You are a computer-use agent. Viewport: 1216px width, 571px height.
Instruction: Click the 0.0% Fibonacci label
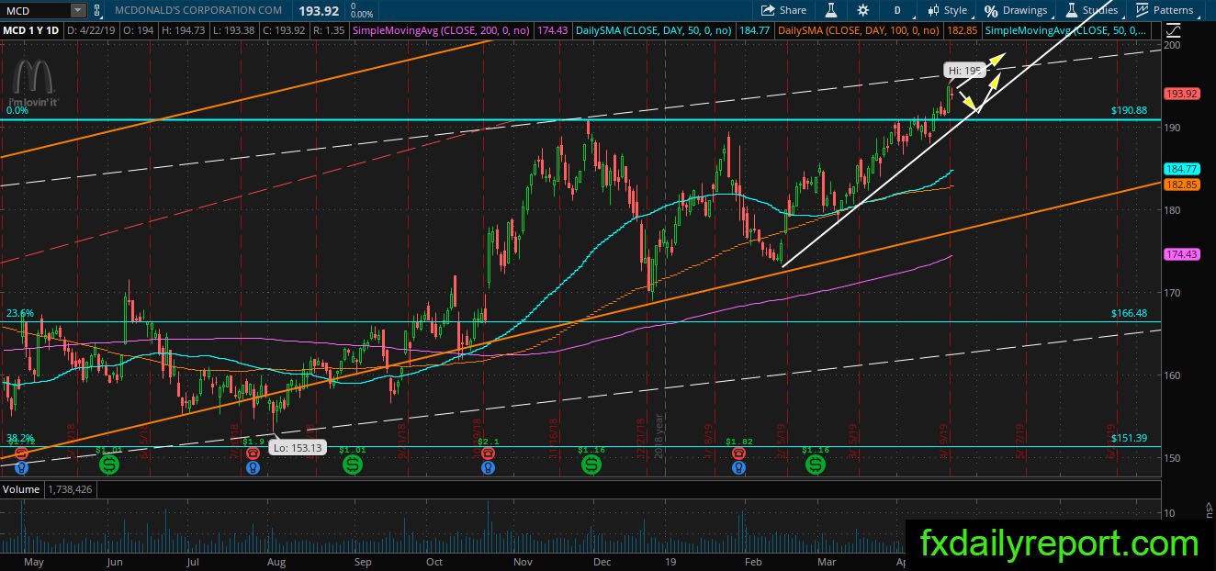pyautogui.click(x=17, y=110)
